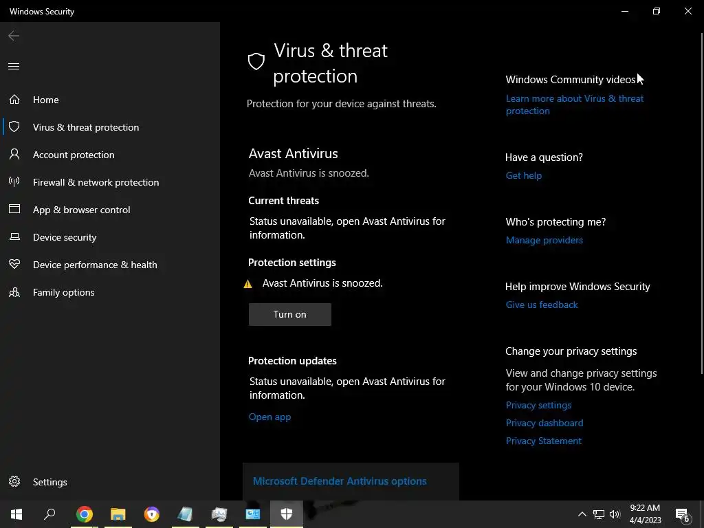This screenshot has width=704, height=528.
Task: Click the Avast Antivirus heading text
Action: [293, 153]
